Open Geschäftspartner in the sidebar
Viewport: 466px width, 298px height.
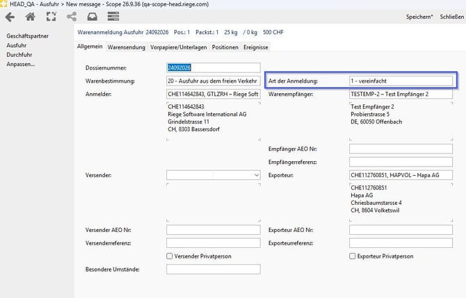[x=27, y=36]
